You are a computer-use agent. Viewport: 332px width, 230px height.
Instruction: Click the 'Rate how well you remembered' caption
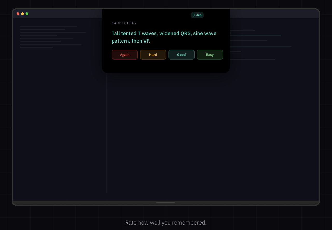165,222
